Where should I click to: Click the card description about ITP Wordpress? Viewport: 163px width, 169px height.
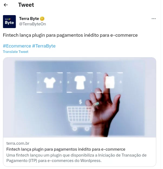[x=76, y=158]
